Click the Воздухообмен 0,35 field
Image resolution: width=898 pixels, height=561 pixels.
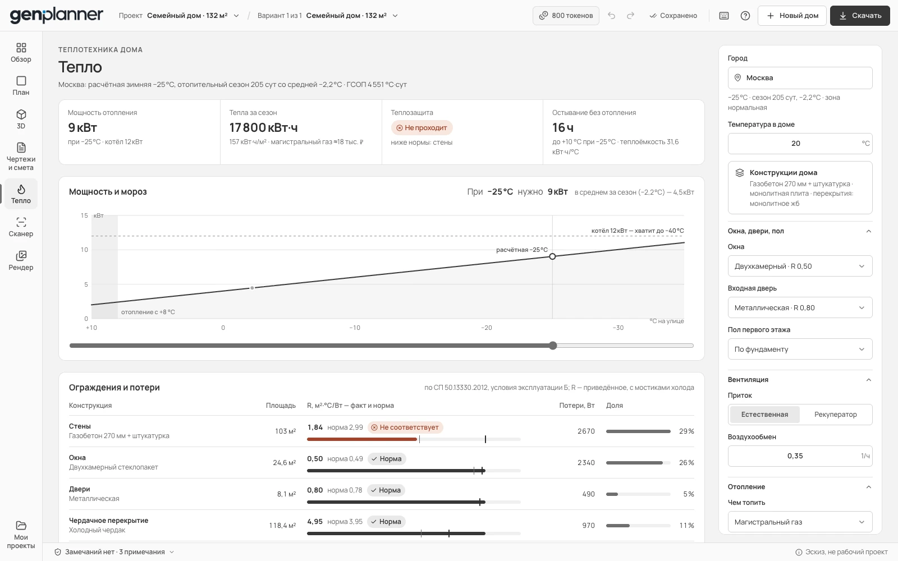click(x=800, y=456)
